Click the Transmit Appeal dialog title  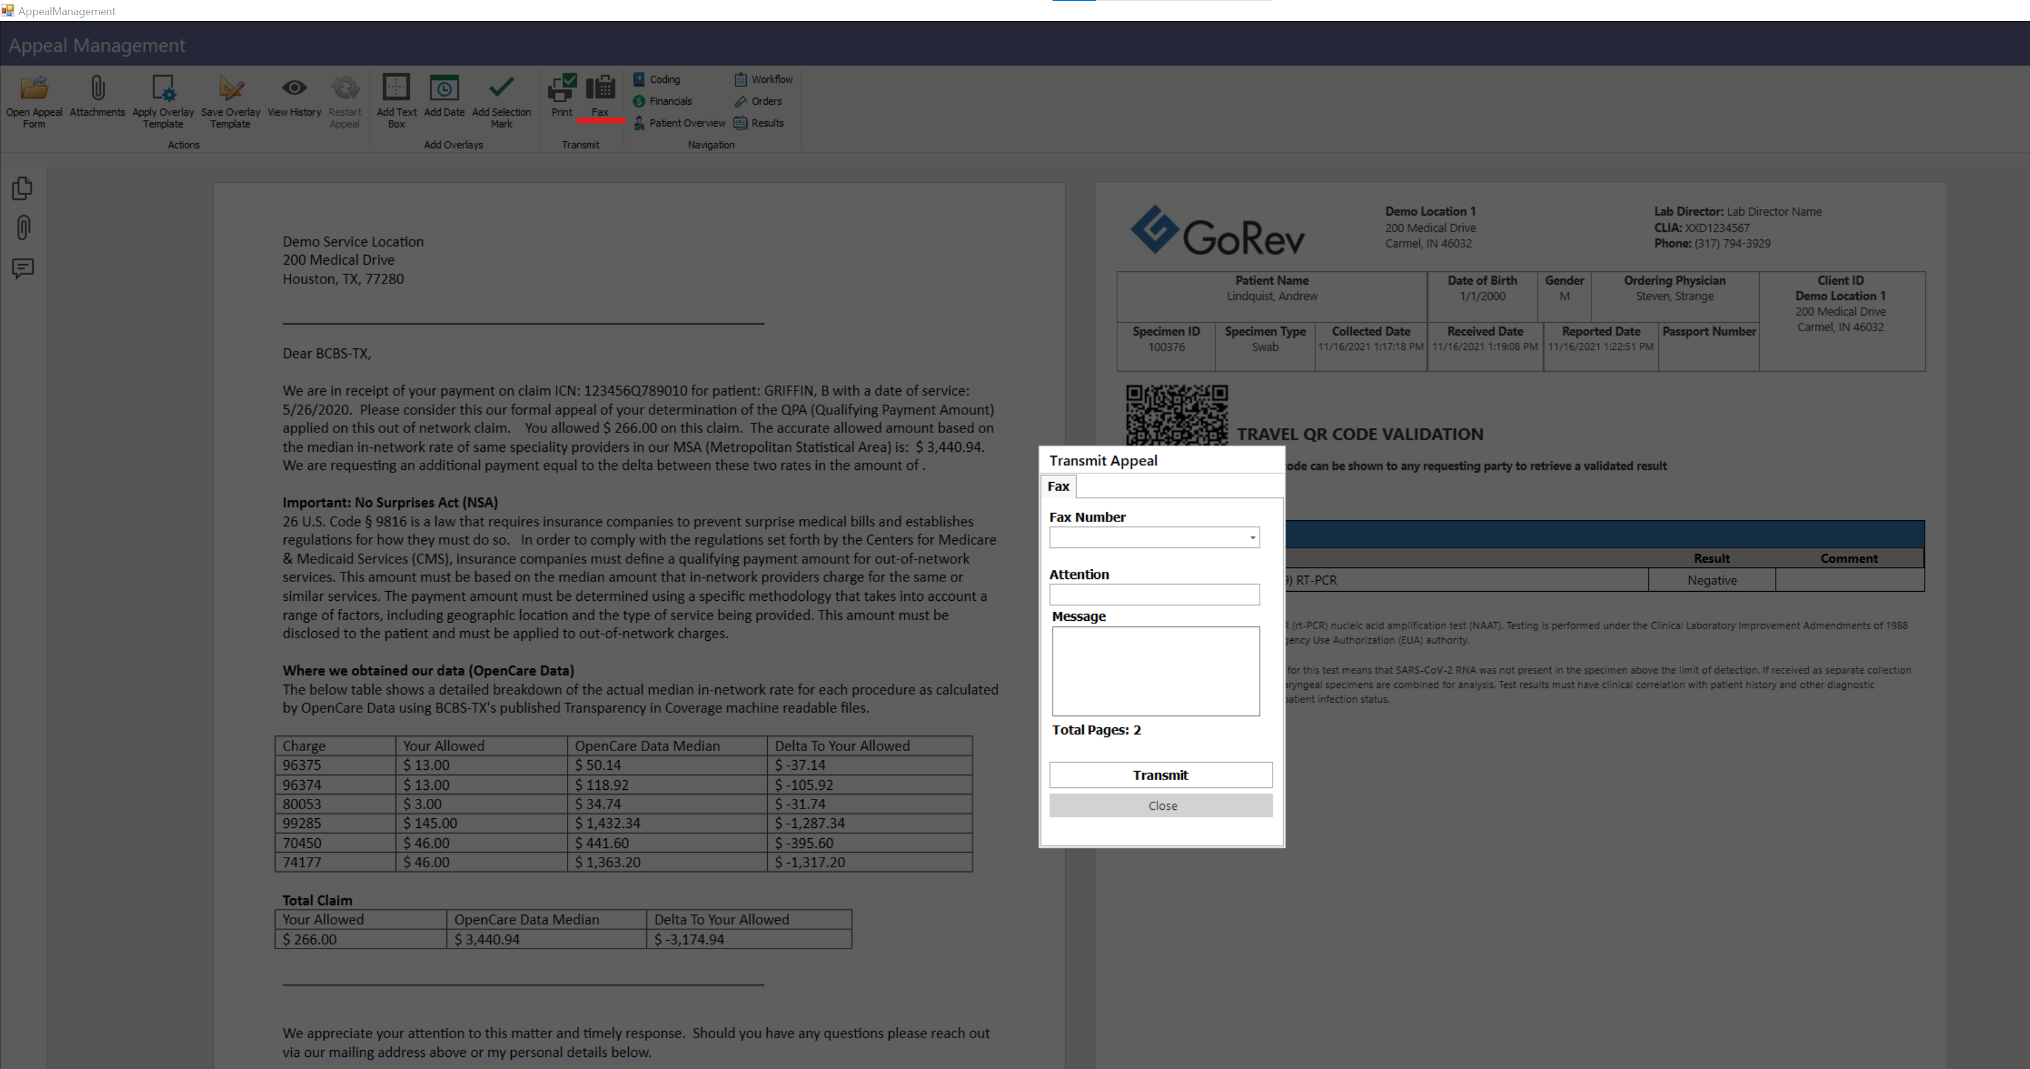pos(1102,460)
